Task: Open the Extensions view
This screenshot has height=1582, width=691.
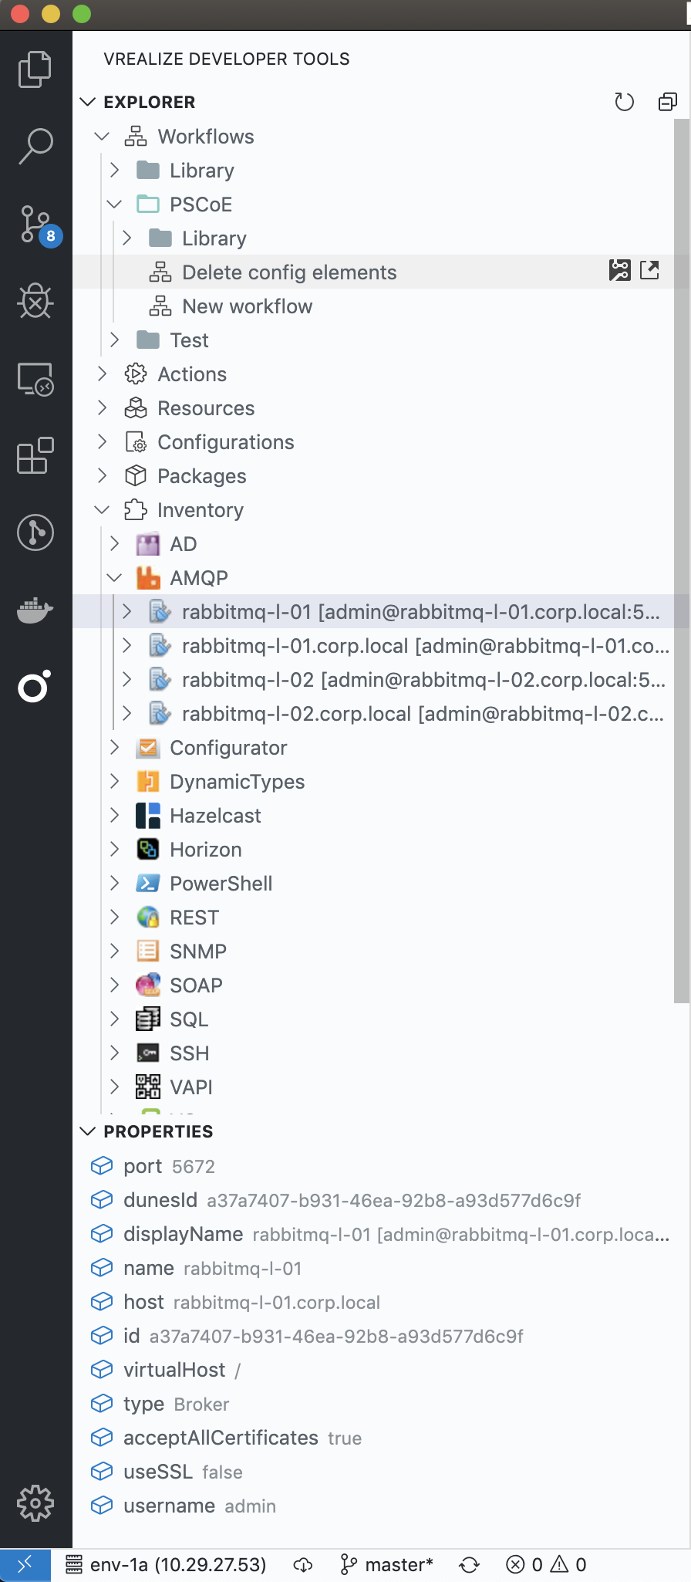Action: click(35, 455)
